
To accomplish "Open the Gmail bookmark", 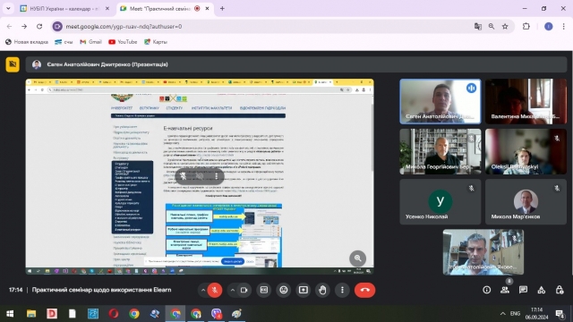I will 91,42.
